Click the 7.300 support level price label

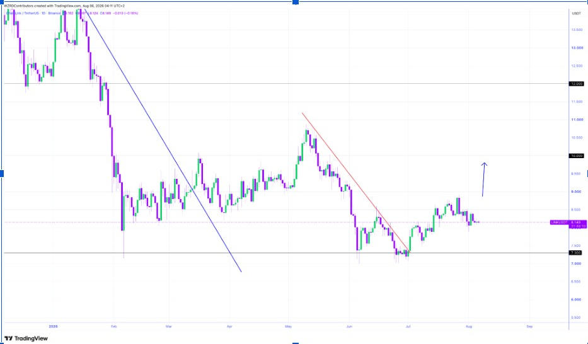pos(575,253)
